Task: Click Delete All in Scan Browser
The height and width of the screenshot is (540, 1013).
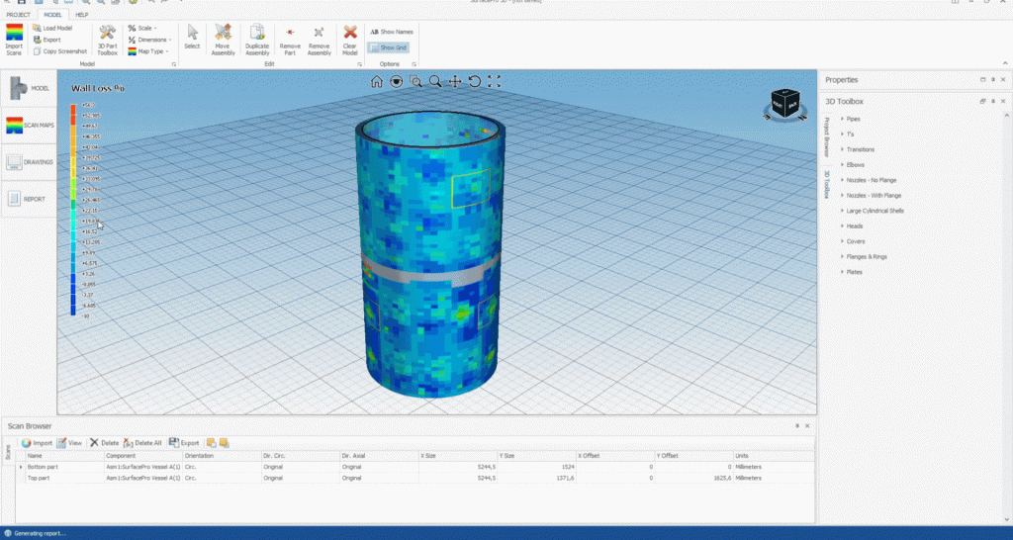Action: click(x=142, y=443)
